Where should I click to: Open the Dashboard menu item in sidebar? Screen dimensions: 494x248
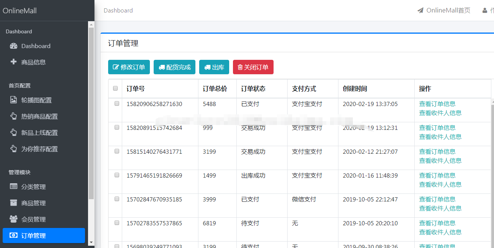point(44,46)
